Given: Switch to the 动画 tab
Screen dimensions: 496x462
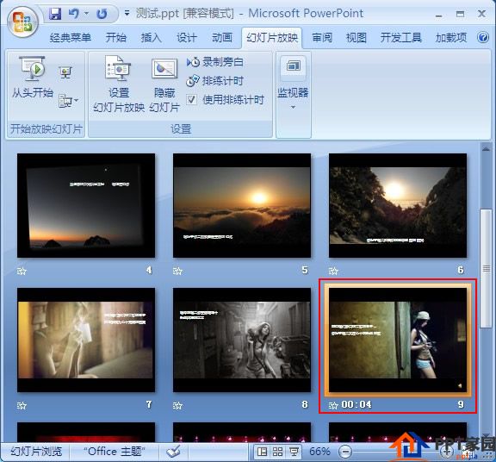Looking at the screenshot, I should tap(222, 38).
